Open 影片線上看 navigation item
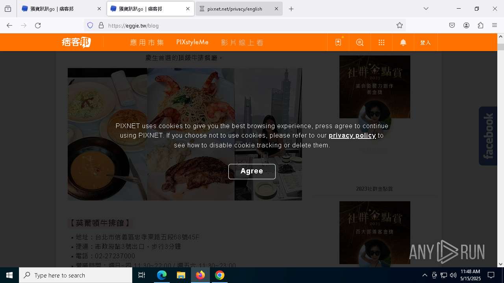504x283 pixels. [x=242, y=42]
